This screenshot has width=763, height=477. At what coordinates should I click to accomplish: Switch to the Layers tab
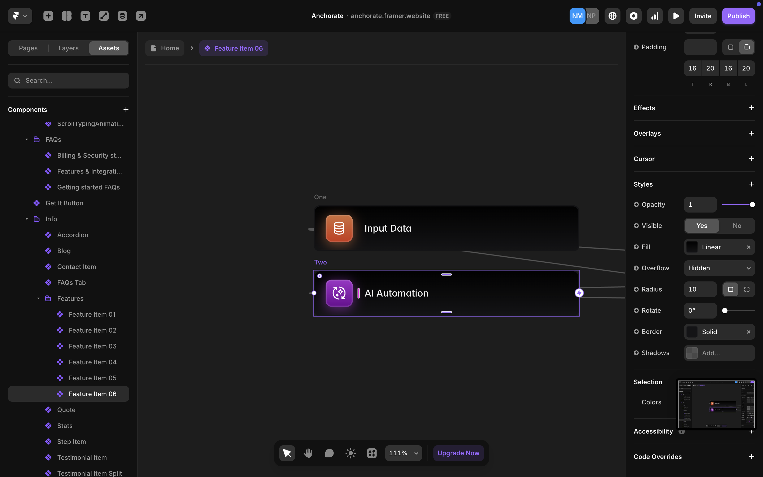coord(68,48)
